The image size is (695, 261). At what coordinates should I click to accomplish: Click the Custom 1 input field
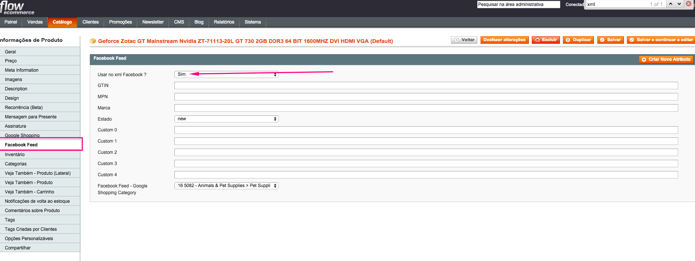pos(426,141)
